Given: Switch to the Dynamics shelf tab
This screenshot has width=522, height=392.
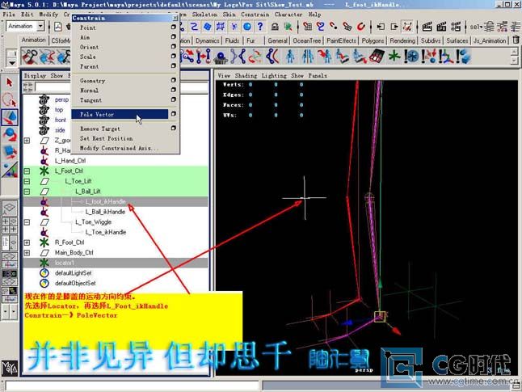Looking at the screenshot, I should 207,40.
